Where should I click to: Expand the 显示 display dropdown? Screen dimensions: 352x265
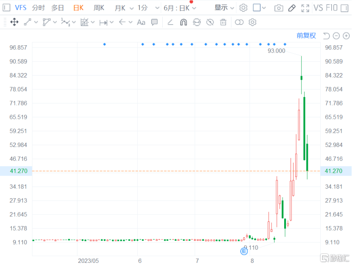[x=224, y=8]
